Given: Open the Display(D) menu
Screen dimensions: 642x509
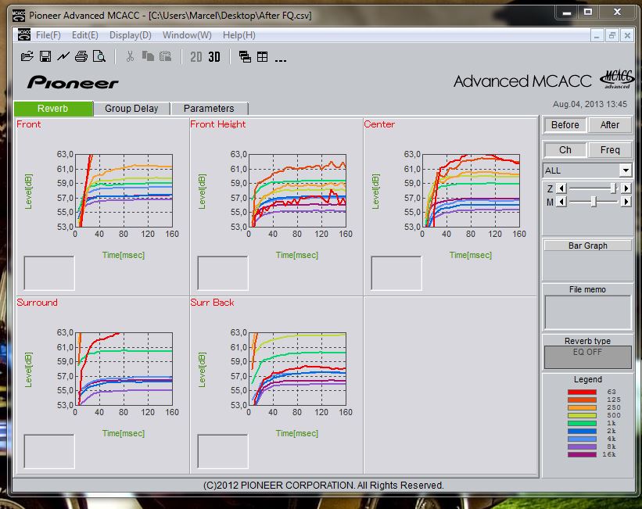Looking at the screenshot, I should pyautogui.click(x=130, y=35).
